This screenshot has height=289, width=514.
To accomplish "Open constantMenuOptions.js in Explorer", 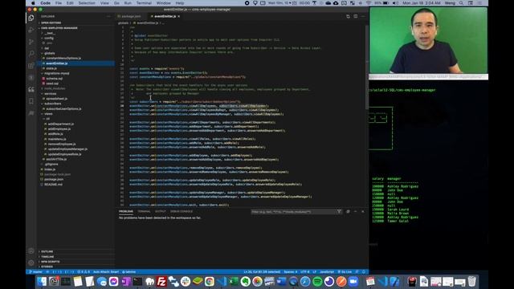I will pyautogui.click(x=63, y=59).
